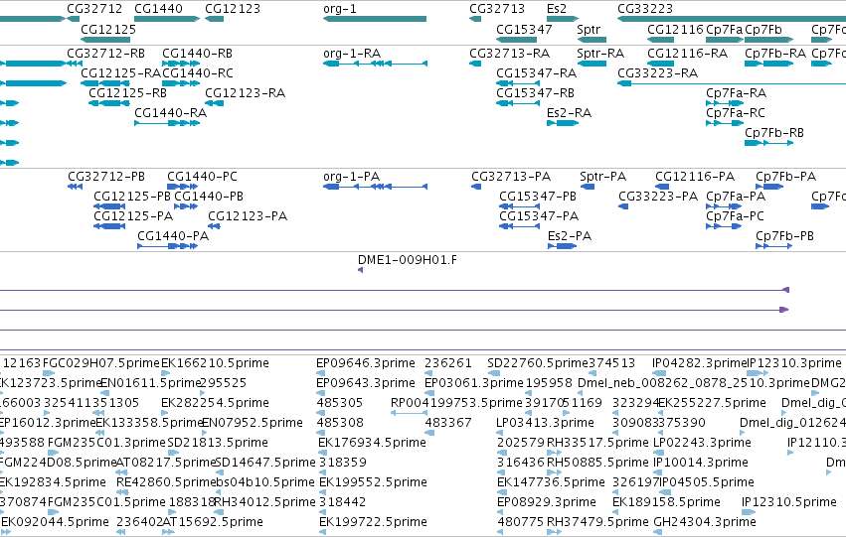Select the 483367 EST label
The image size is (846, 537).
click(x=448, y=422)
